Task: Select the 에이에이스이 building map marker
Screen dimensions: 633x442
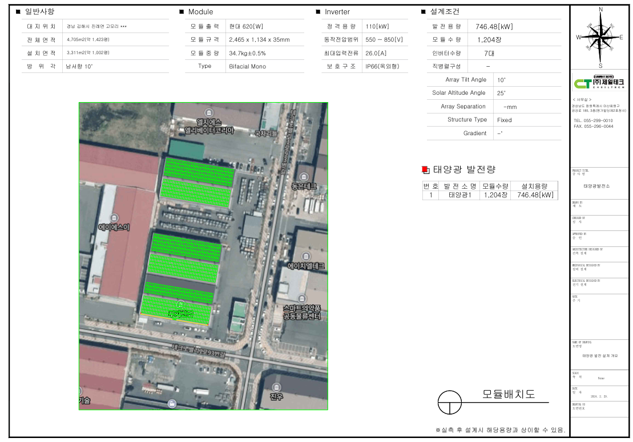Action: (114, 217)
